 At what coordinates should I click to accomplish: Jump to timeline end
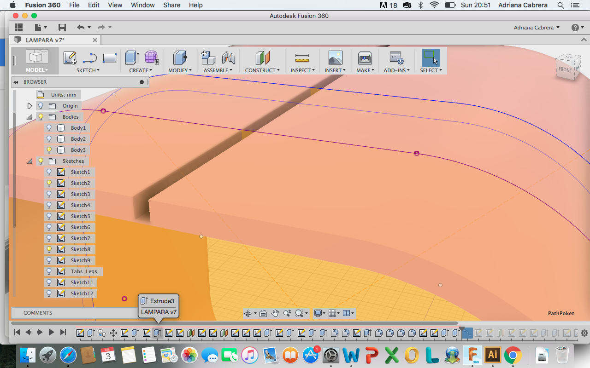click(63, 332)
